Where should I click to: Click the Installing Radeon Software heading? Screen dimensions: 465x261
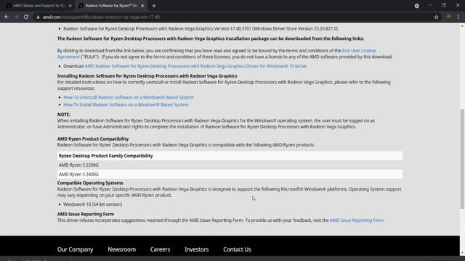click(147, 76)
